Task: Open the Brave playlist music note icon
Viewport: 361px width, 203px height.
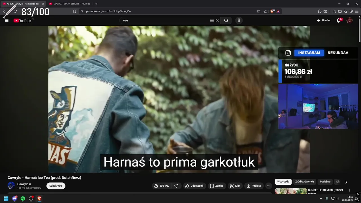Action: (334, 11)
